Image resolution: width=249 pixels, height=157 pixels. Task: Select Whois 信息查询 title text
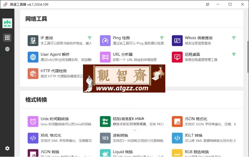coord(199,38)
